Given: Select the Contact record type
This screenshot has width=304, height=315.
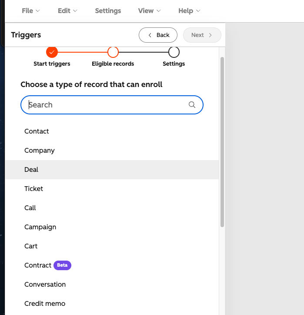Looking at the screenshot, I should click(112, 131).
